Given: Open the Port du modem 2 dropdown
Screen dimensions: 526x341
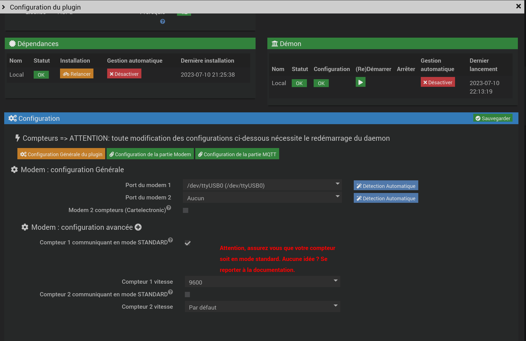Looking at the screenshot, I should pos(262,198).
